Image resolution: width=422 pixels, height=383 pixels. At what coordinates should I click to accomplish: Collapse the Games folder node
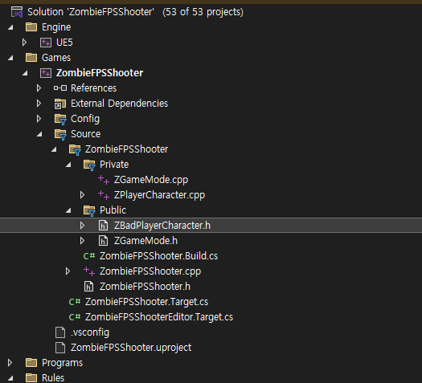10,58
